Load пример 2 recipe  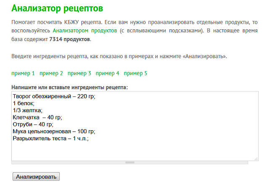[x=51, y=73]
